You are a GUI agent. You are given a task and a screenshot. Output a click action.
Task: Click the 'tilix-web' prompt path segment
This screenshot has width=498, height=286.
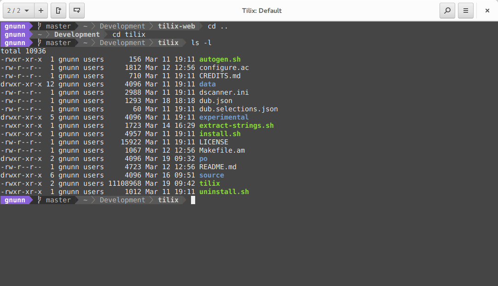tap(177, 26)
